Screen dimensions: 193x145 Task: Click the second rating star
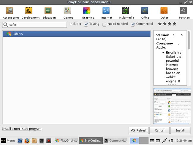point(165,24)
